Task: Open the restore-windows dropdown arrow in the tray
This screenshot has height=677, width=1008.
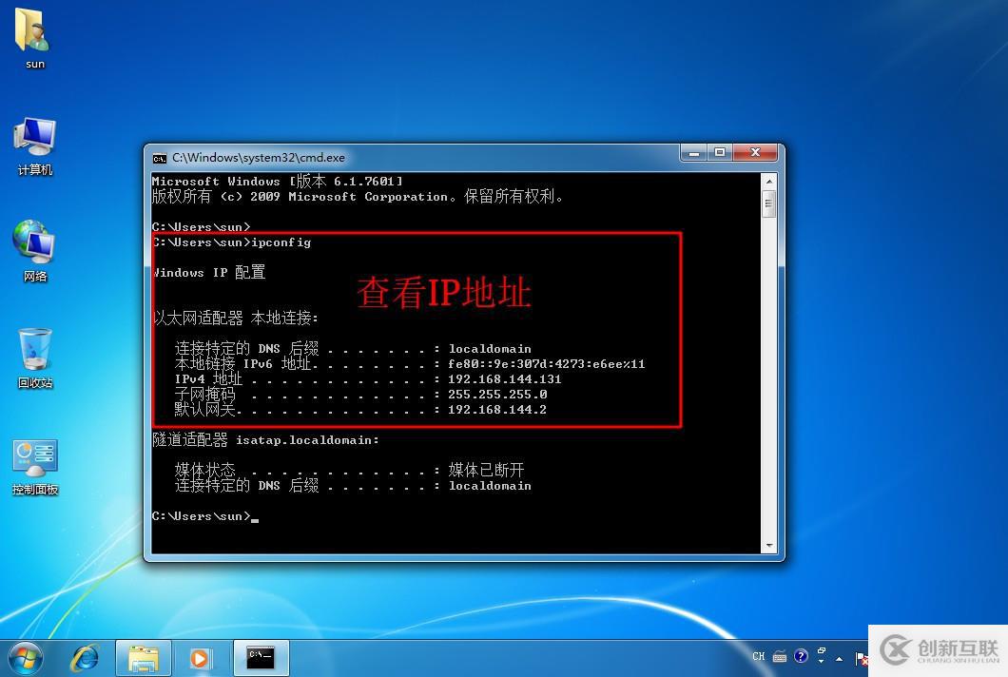Action: 821,657
